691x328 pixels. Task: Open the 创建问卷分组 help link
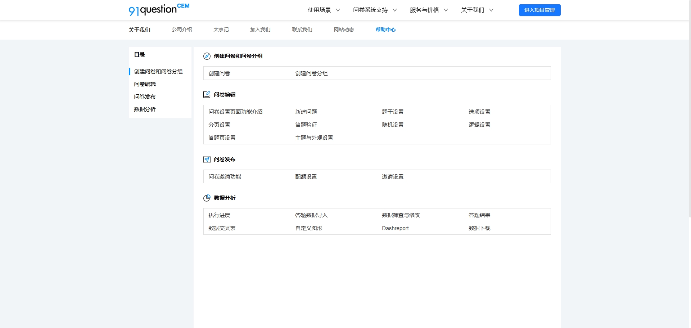(x=311, y=73)
